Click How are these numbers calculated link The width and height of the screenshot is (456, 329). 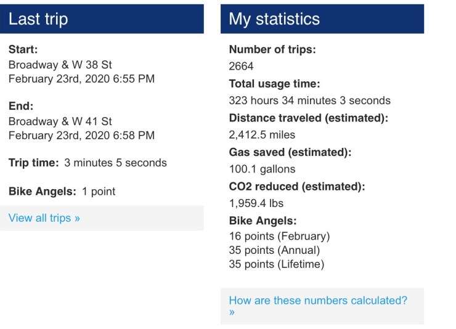[x=317, y=301]
